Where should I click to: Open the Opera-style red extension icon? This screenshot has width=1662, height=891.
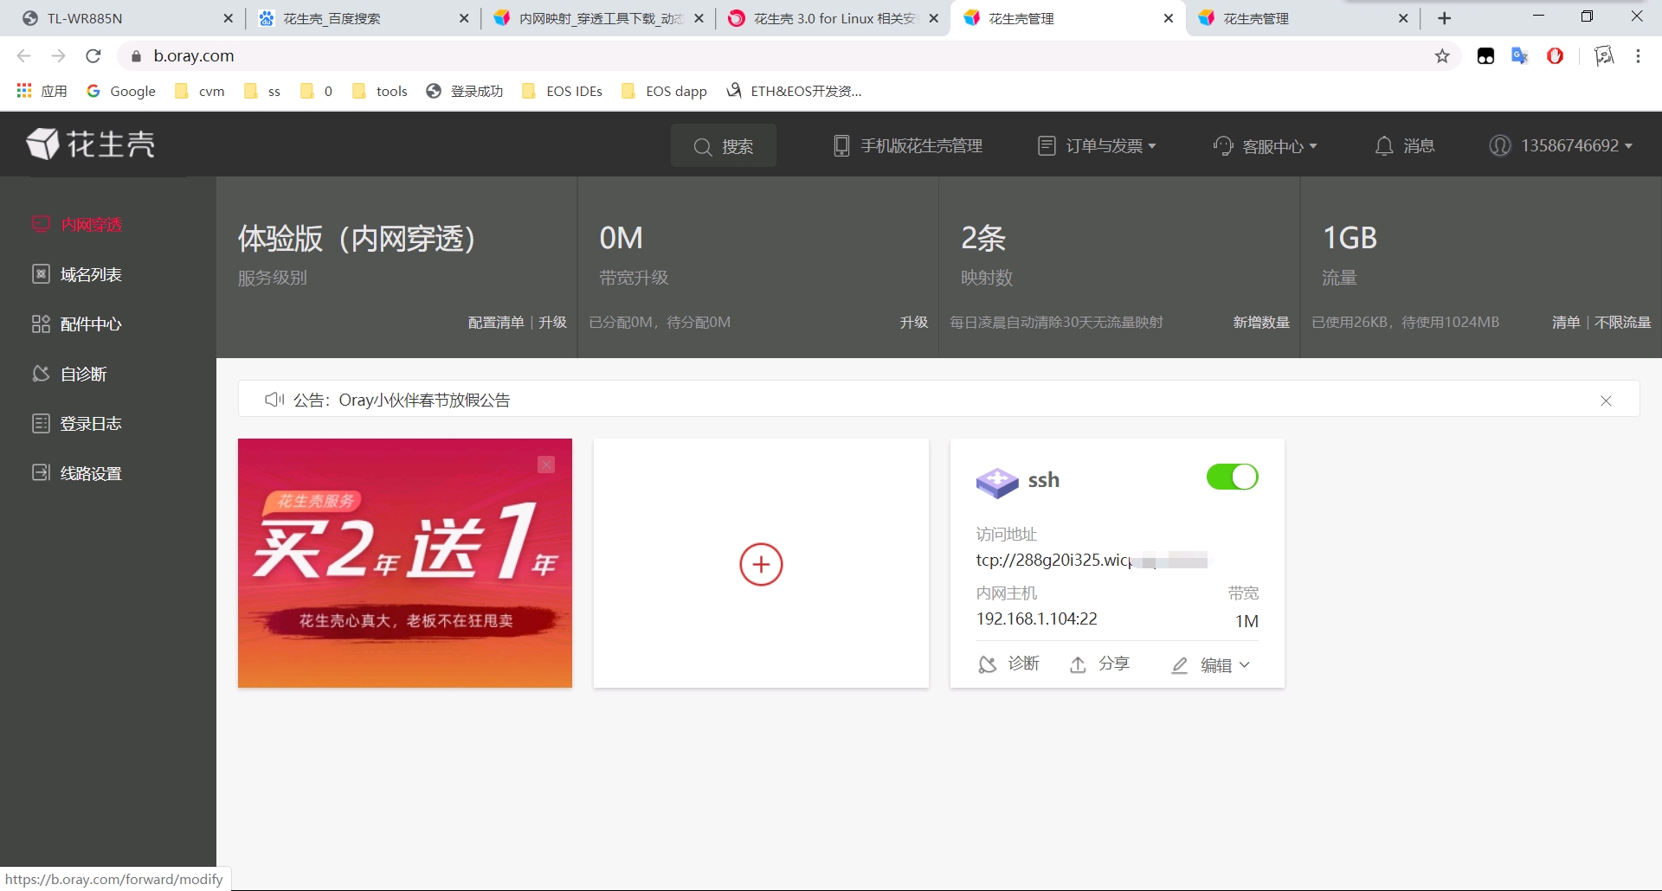[x=1555, y=56]
